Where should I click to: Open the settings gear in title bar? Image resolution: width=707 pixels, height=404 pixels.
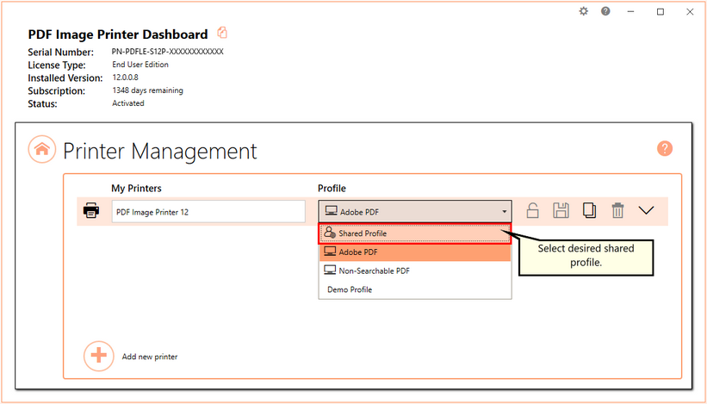click(584, 11)
